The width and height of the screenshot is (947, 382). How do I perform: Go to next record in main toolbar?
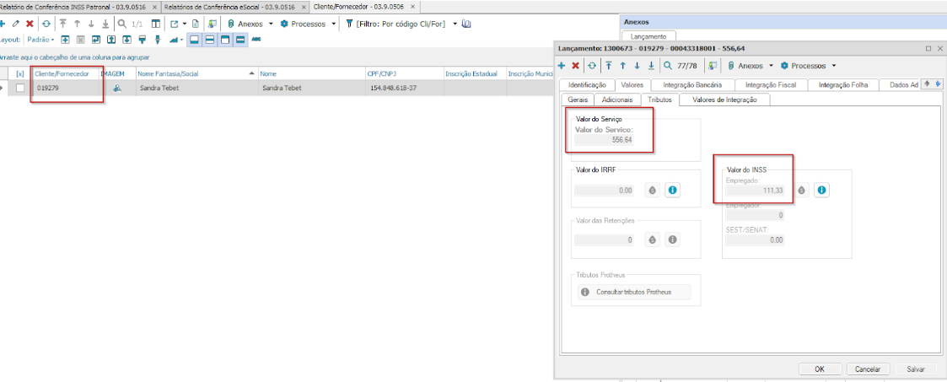point(91,24)
